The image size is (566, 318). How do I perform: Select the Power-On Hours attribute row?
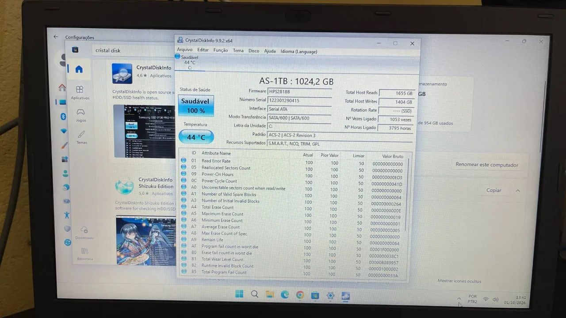[x=292, y=175]
